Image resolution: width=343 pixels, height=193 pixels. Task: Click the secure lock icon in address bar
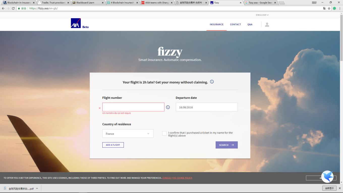[x=19, y=8]
